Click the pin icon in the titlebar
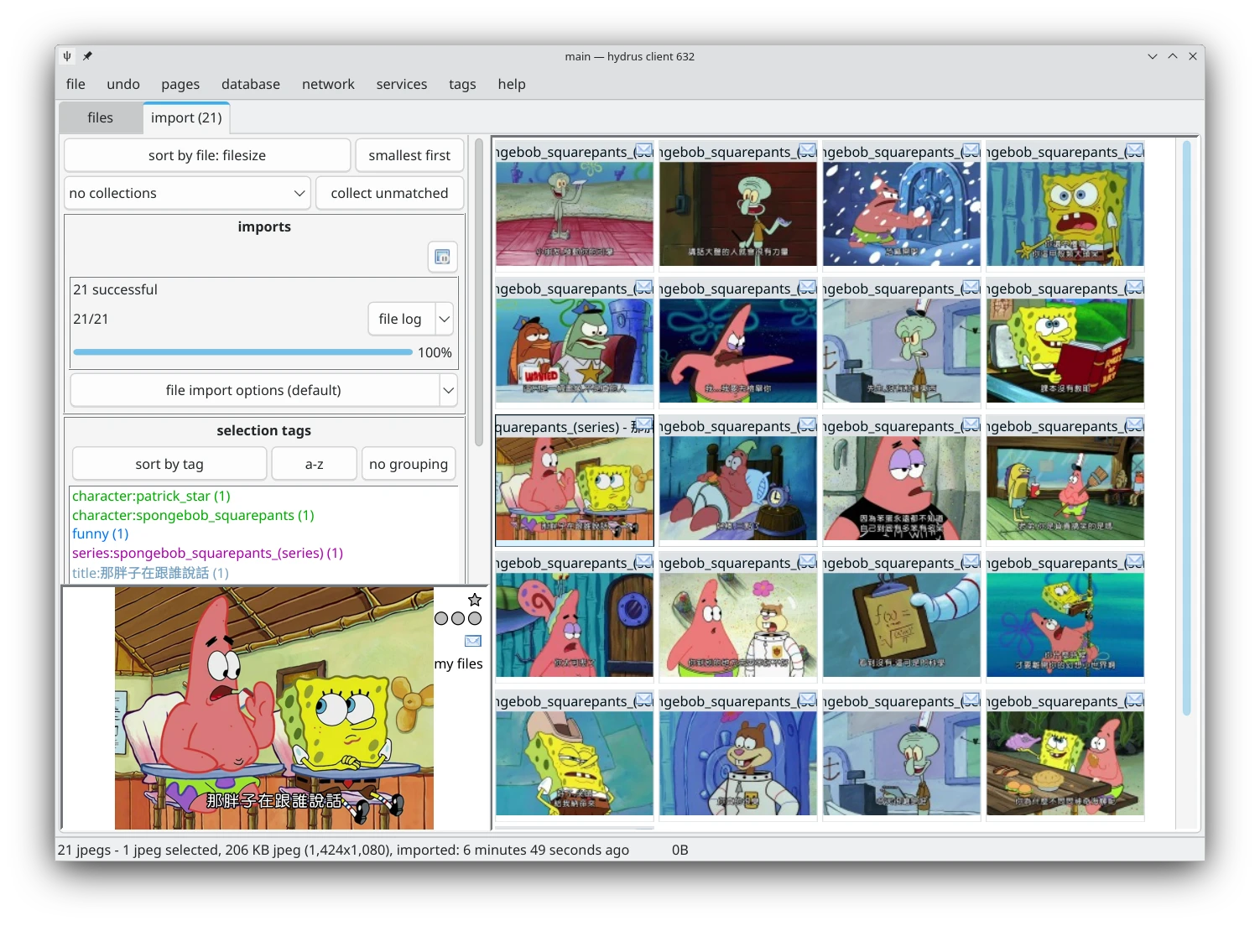 point(86,56)
